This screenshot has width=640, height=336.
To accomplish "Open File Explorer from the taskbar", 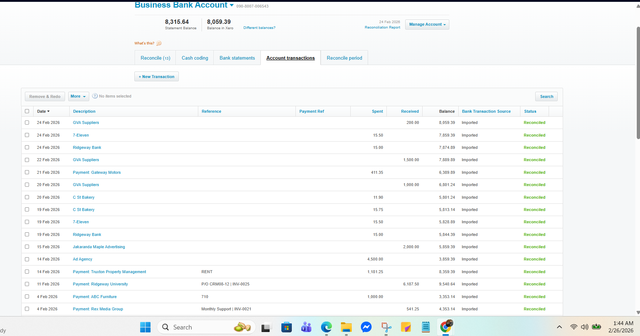I will click(x=346, y=327).
